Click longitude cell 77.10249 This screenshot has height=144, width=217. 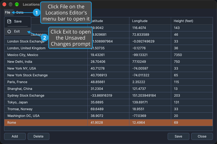pos(150,62)
